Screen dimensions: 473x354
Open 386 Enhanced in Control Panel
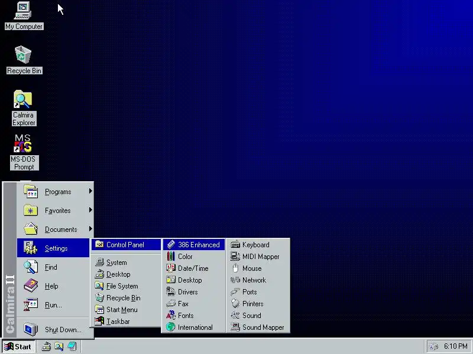[x=194, y=245]
